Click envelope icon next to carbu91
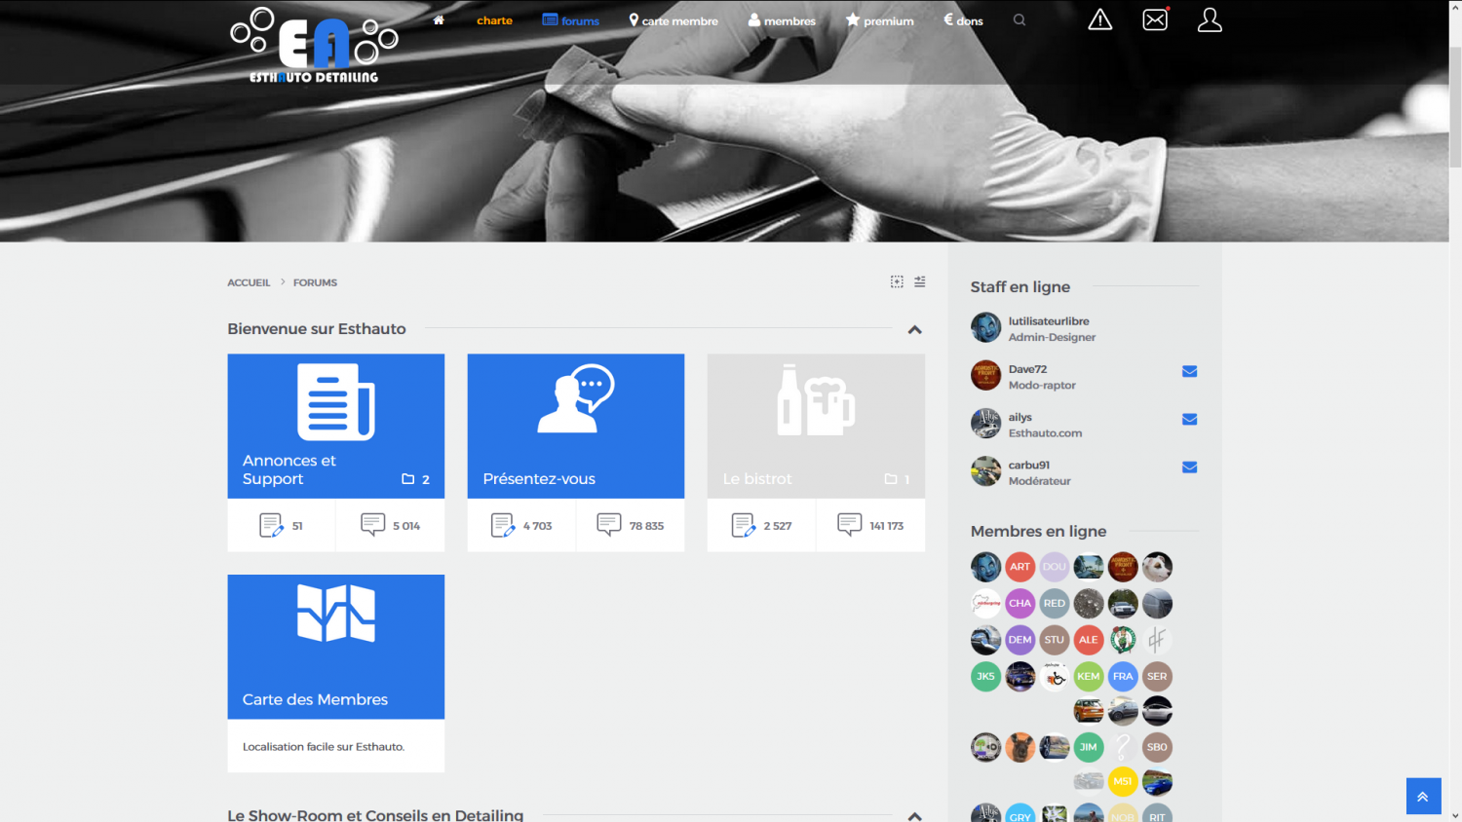1462x822 pixels. (x=1189, y=467)
